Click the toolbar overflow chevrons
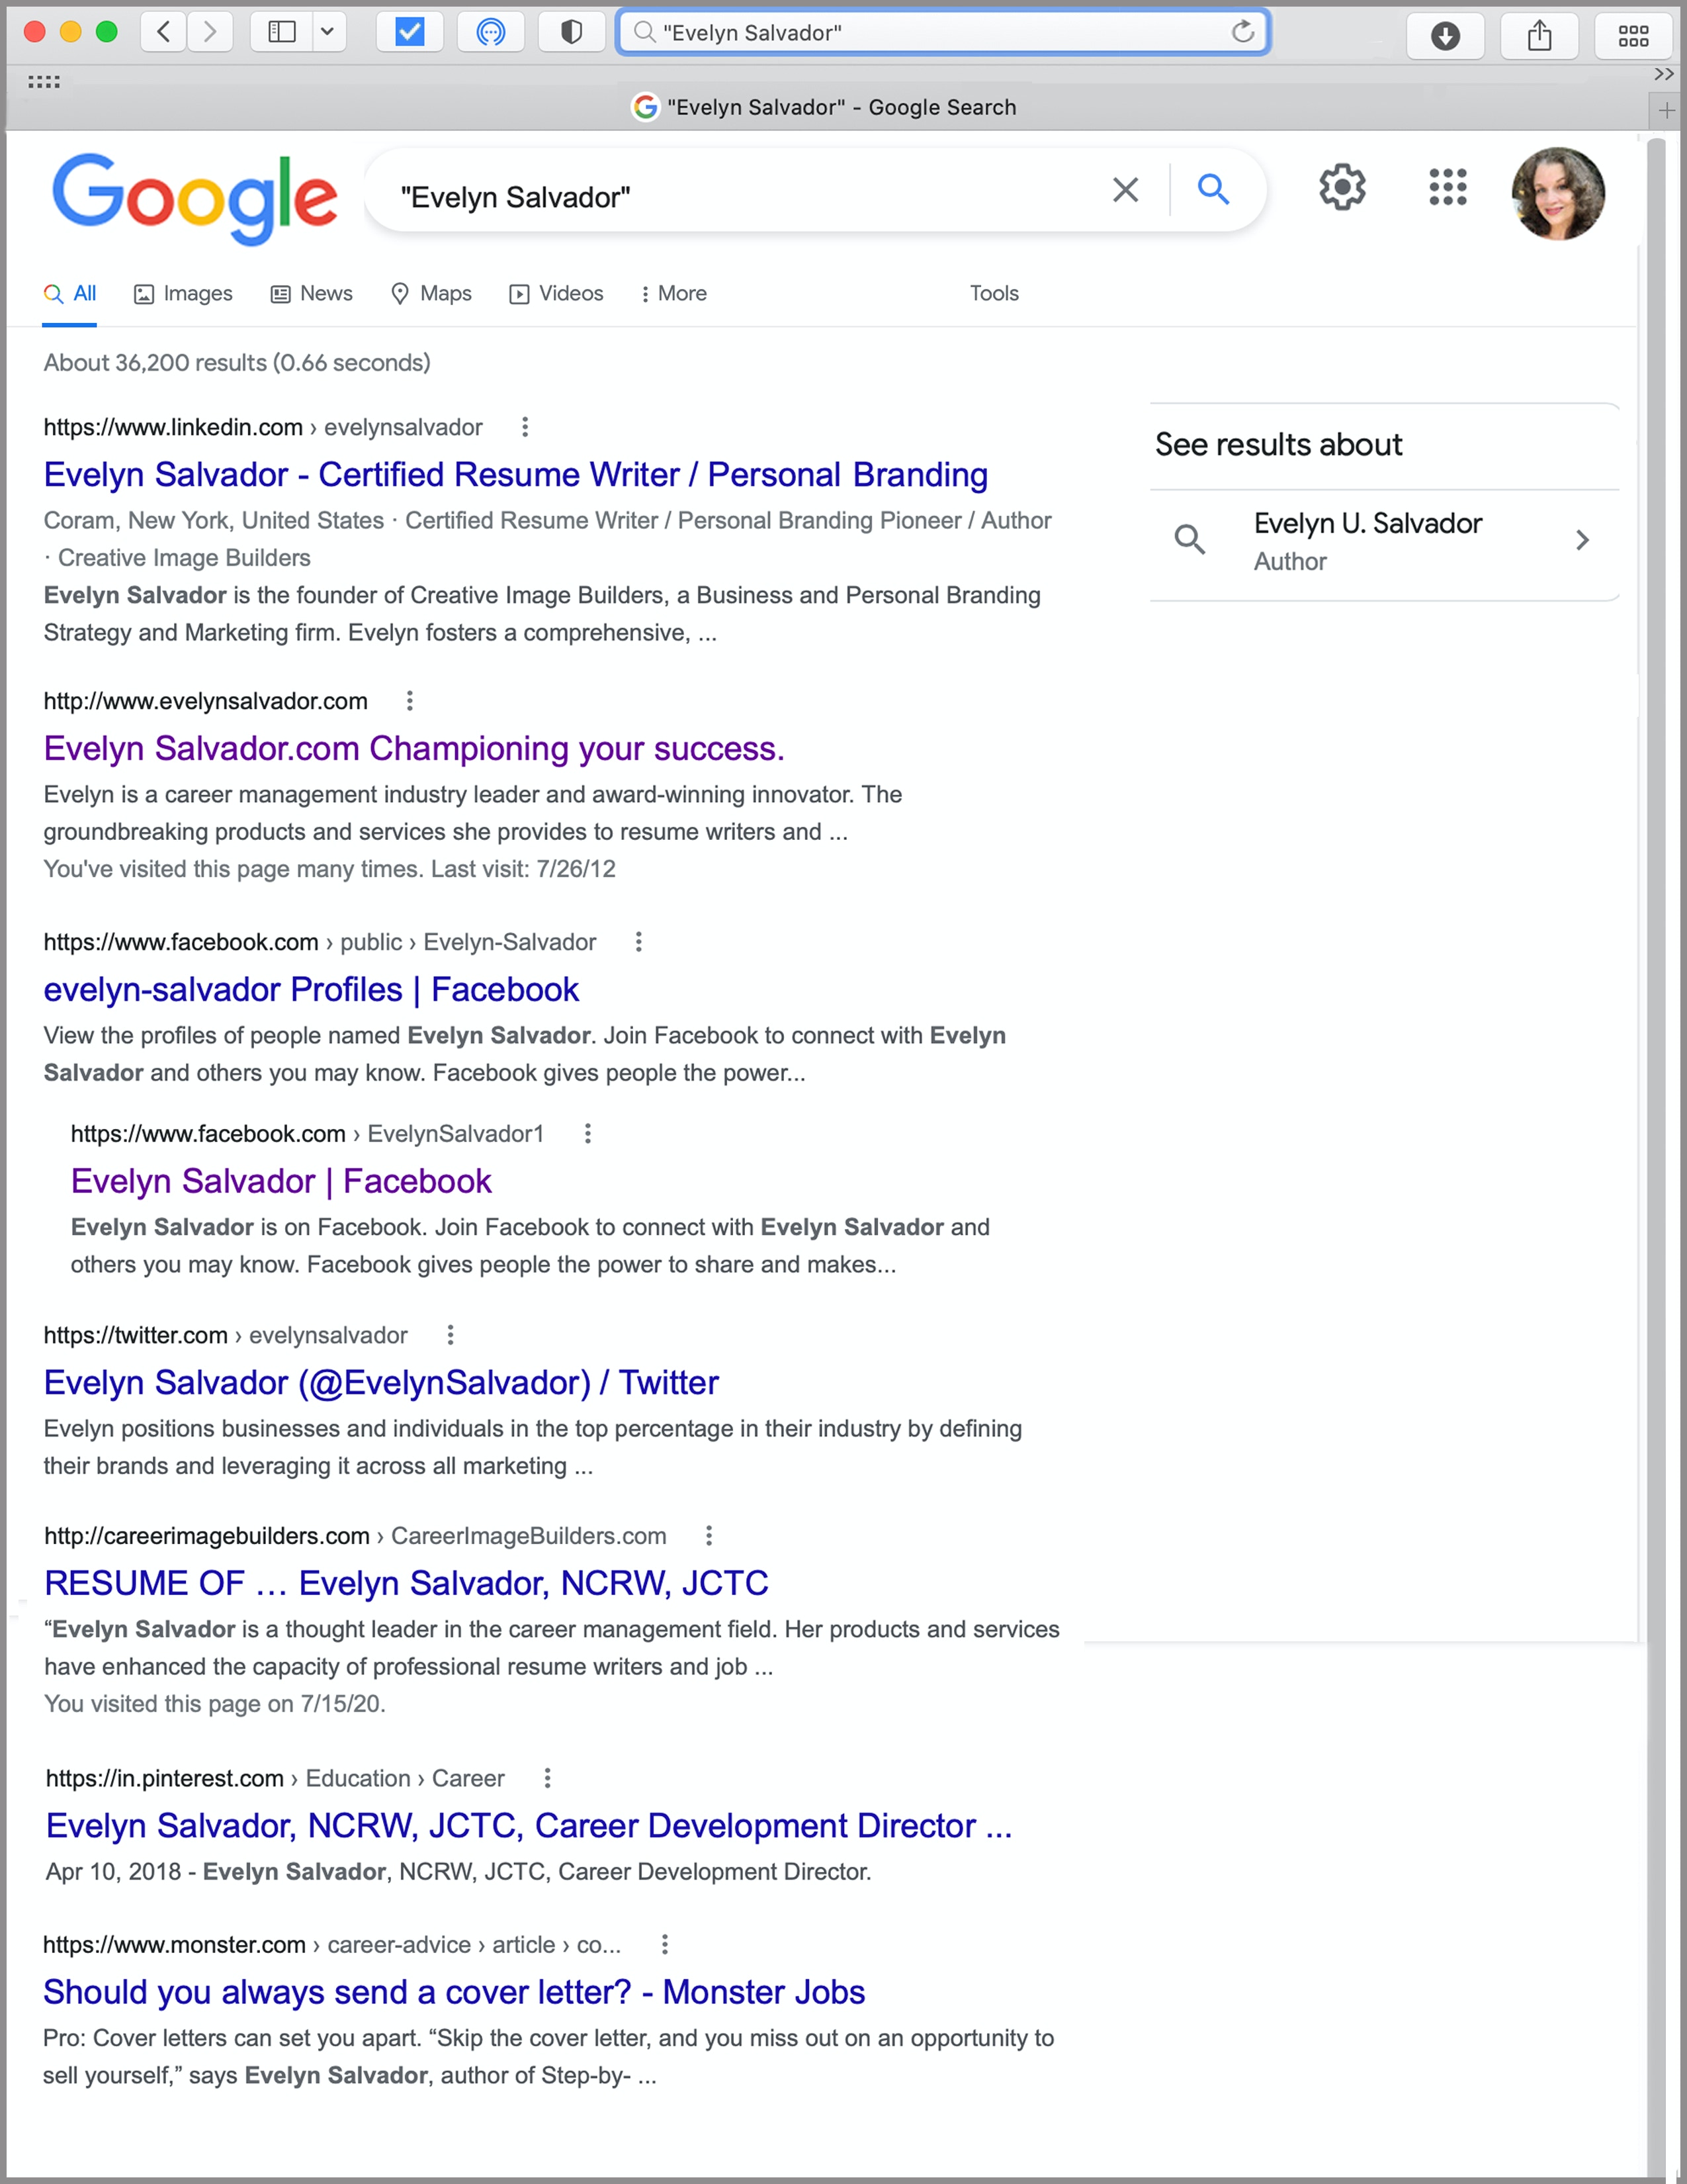The width and height of the screenshot is (1687, 2184). tap(1663, 74)
